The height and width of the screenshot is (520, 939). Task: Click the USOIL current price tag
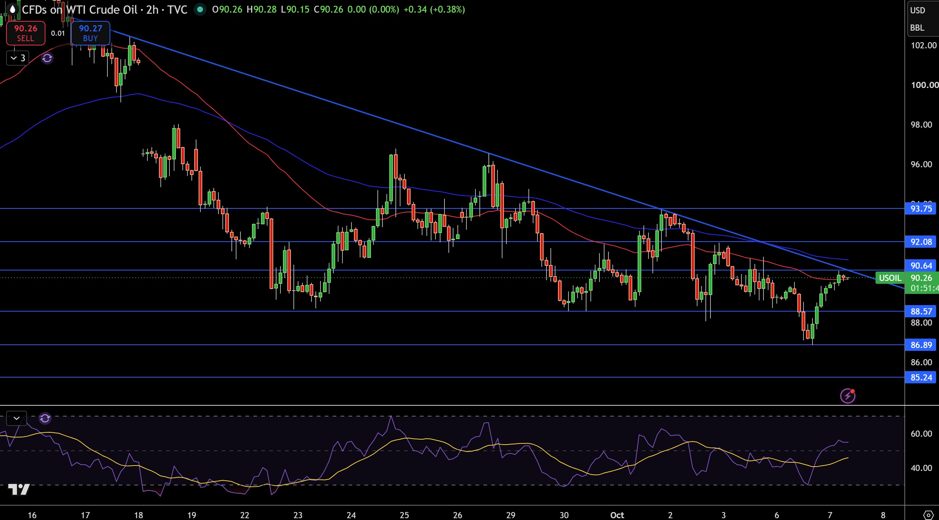coord(890,278)
